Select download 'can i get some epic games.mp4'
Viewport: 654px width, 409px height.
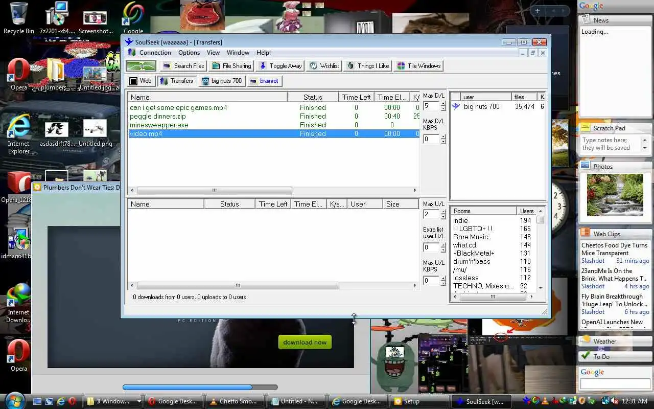tap(273, 108)
